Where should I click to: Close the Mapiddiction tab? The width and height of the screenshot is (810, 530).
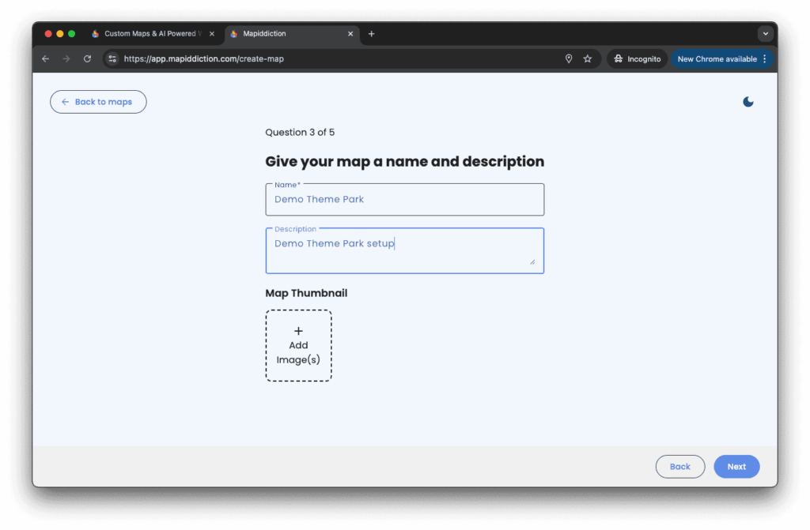click(x=350, y=34)
